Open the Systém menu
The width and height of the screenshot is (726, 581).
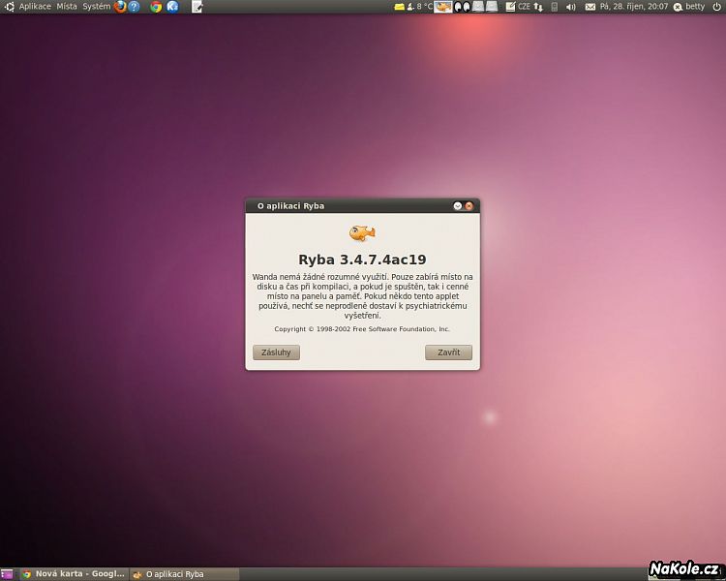(96, 7)
